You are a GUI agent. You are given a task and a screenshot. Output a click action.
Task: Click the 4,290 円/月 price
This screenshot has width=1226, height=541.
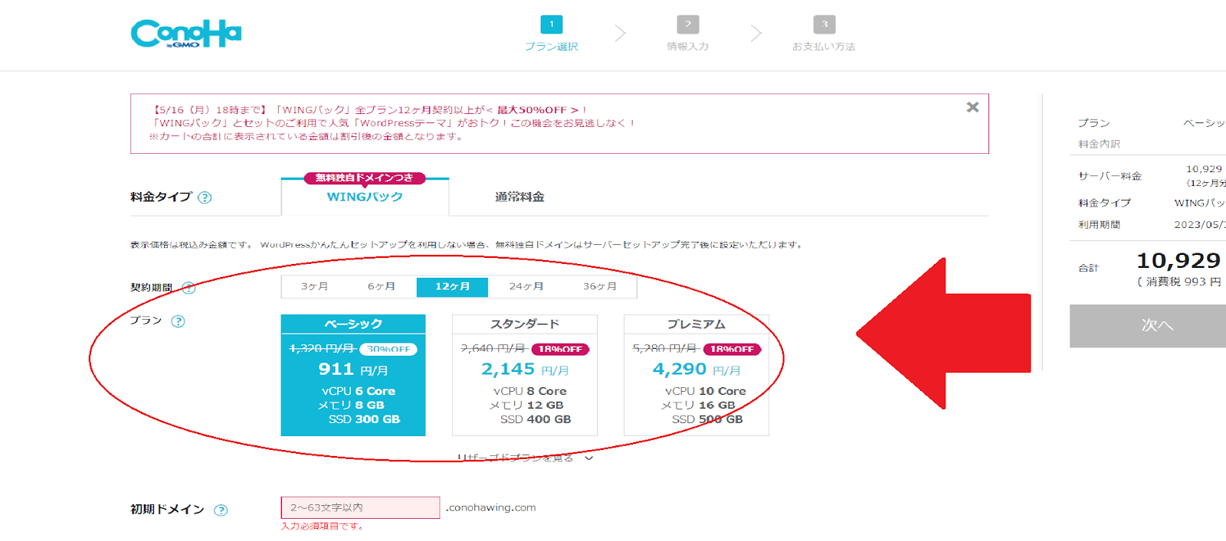[x=697, y=369]
